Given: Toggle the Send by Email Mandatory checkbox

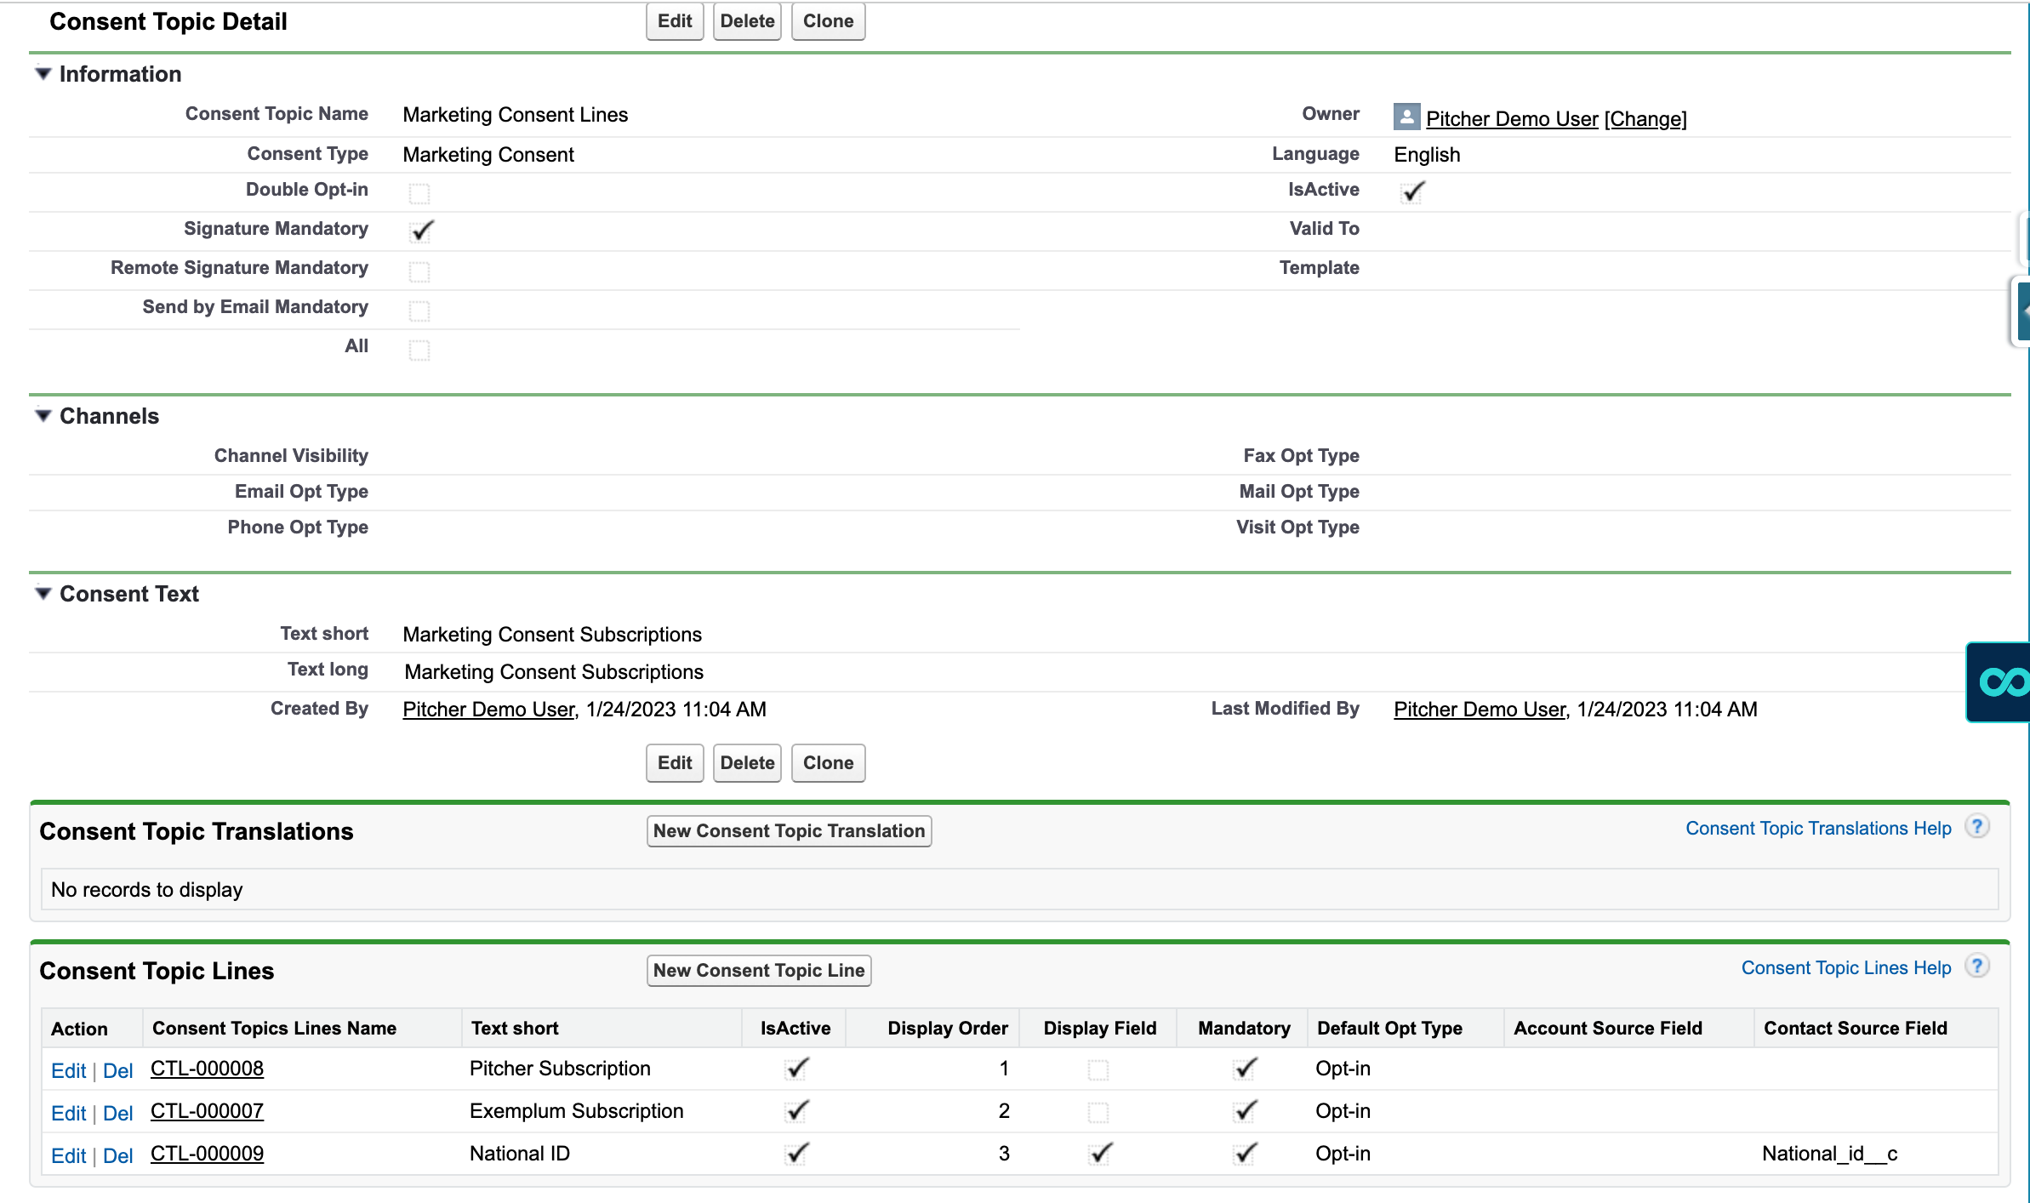Looking at the screenshot, I should tap(419, 311).
